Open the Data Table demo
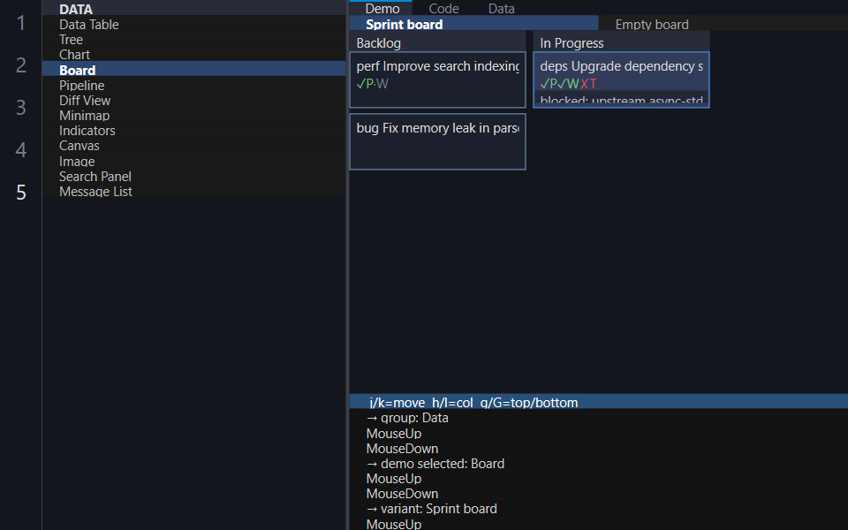The image size is (848, 530). (x=193, y=25)
